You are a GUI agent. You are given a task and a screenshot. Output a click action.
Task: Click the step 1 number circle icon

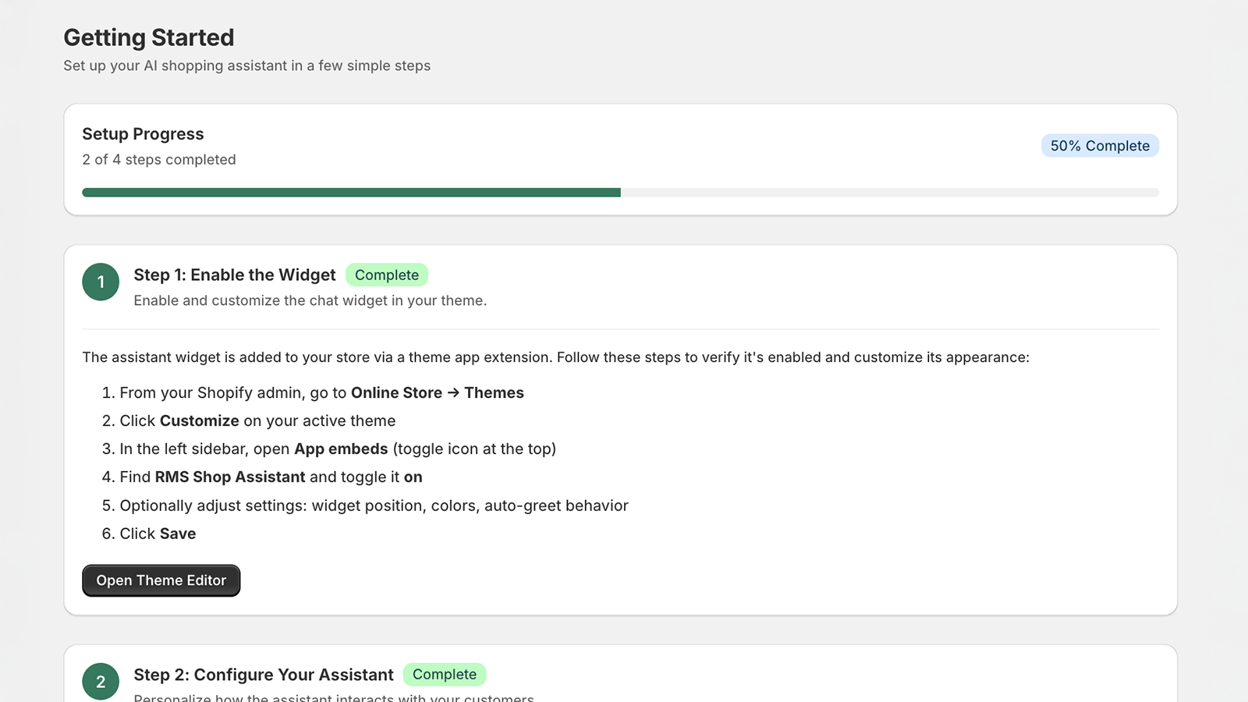[x=101, y=282]
